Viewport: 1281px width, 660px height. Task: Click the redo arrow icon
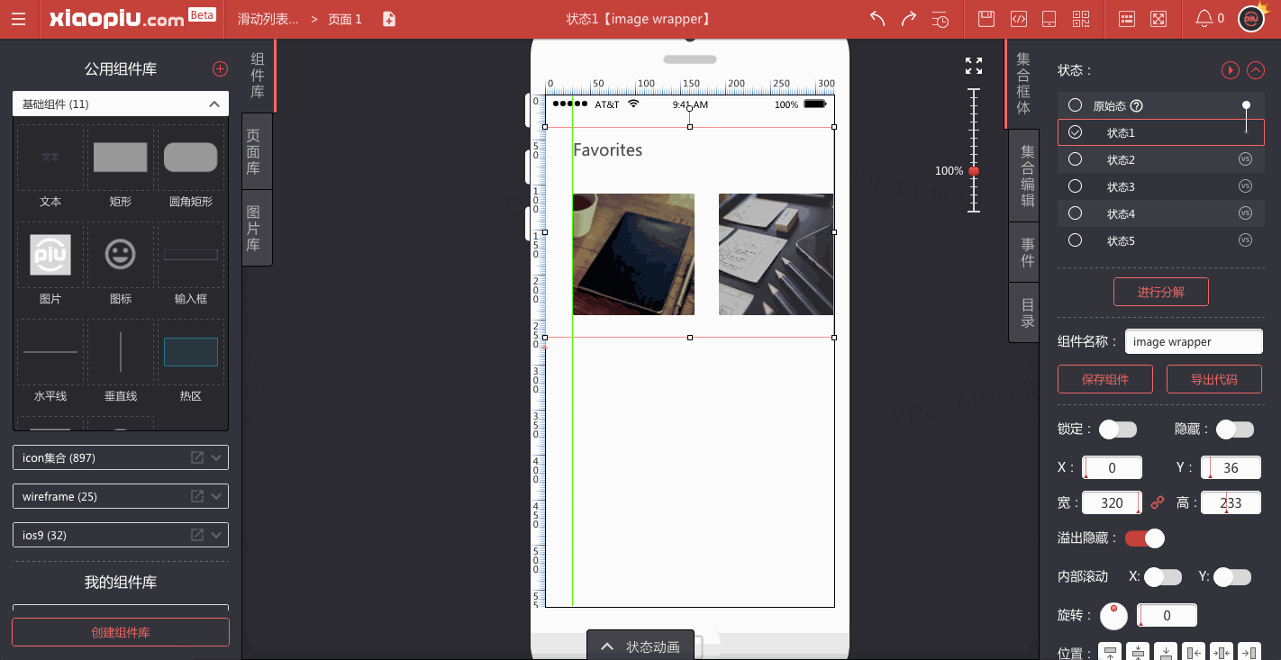(x=909, y=19)
